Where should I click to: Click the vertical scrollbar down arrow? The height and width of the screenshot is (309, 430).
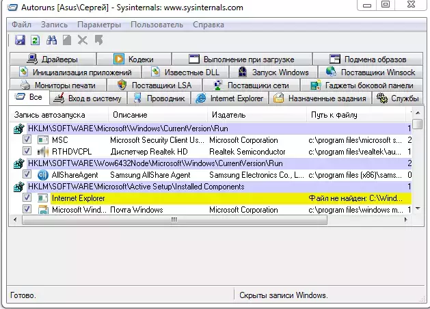pos(418,209)
